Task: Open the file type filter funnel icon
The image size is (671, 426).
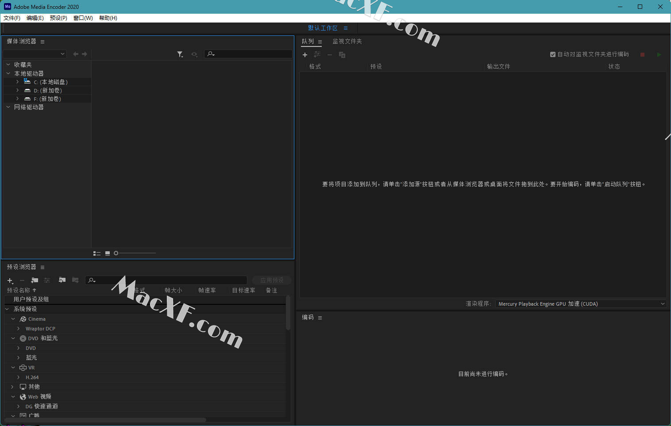Action: tap(180, 54)
